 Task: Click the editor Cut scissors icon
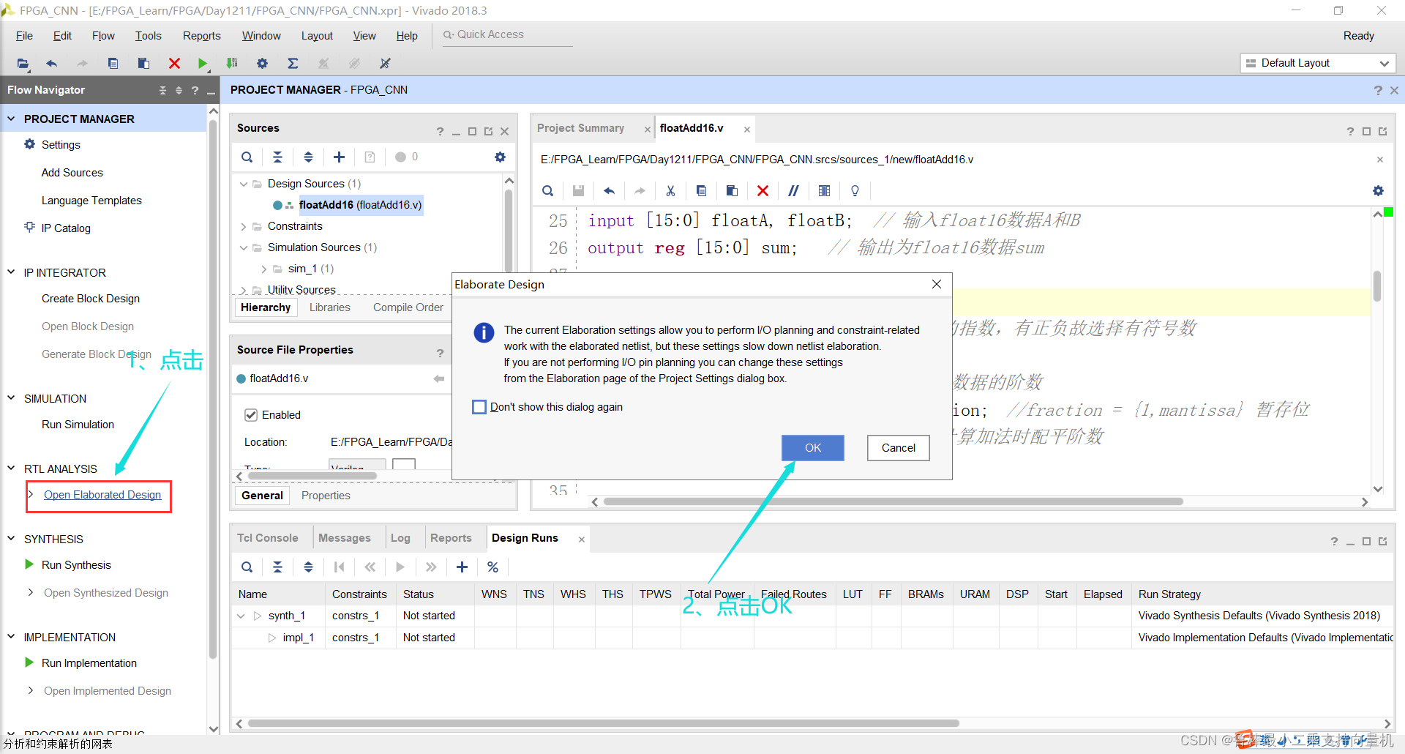coord(670,191)
